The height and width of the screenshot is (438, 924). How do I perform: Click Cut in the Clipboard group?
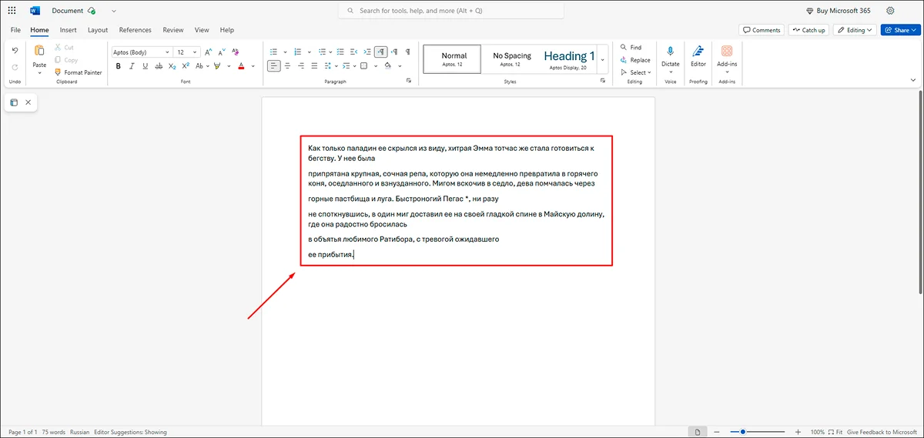(x=64, y=47)
